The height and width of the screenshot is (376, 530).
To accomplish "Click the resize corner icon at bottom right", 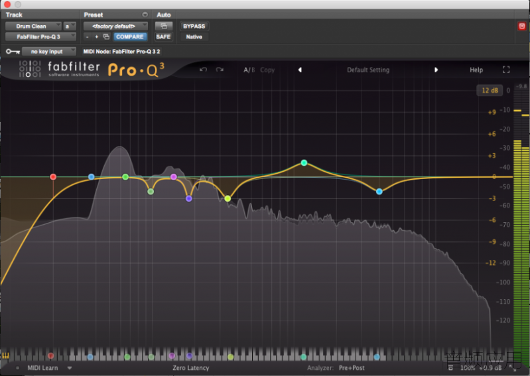I will click(x=514, y=369).
